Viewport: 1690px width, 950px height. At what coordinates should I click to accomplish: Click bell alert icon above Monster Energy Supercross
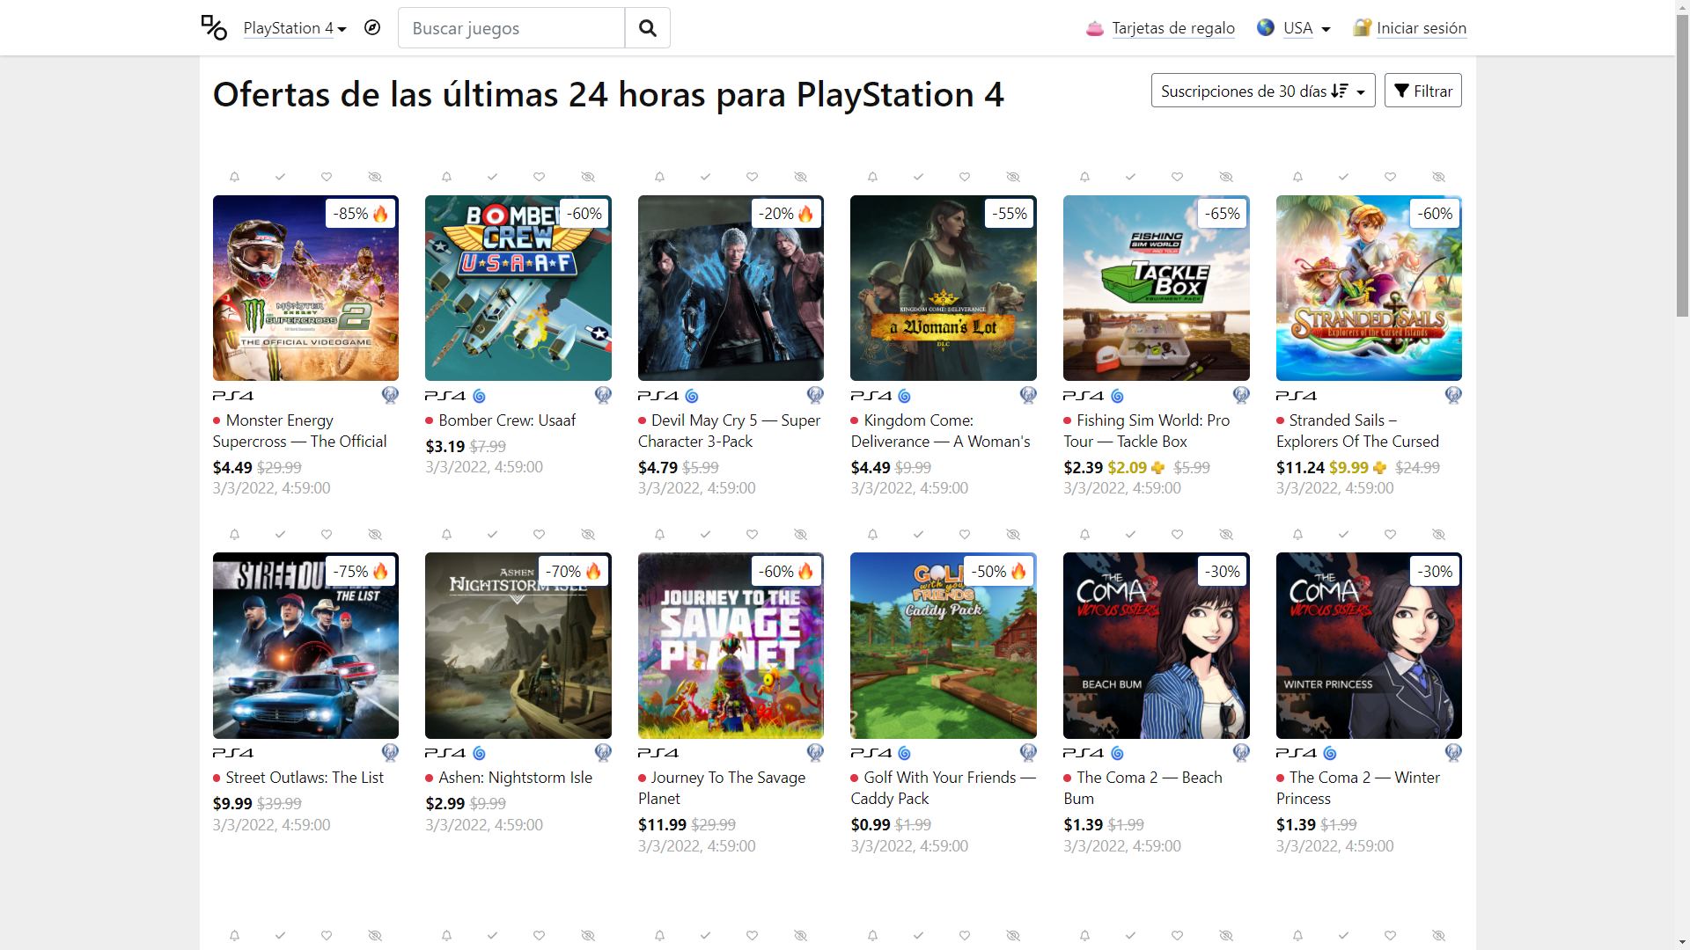[x=234, y=177]
